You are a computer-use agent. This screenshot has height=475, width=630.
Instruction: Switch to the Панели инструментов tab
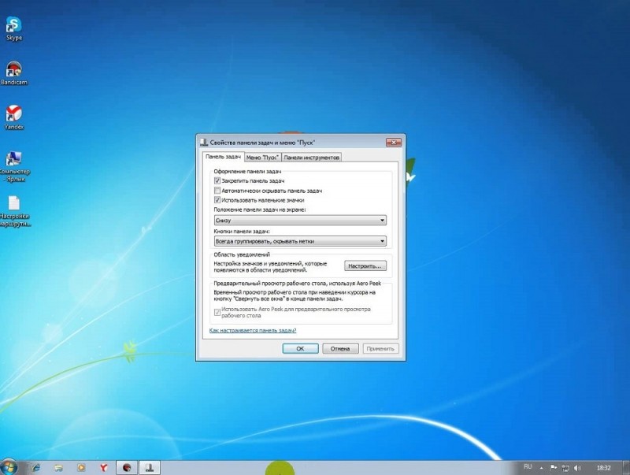tap(311, 158)
